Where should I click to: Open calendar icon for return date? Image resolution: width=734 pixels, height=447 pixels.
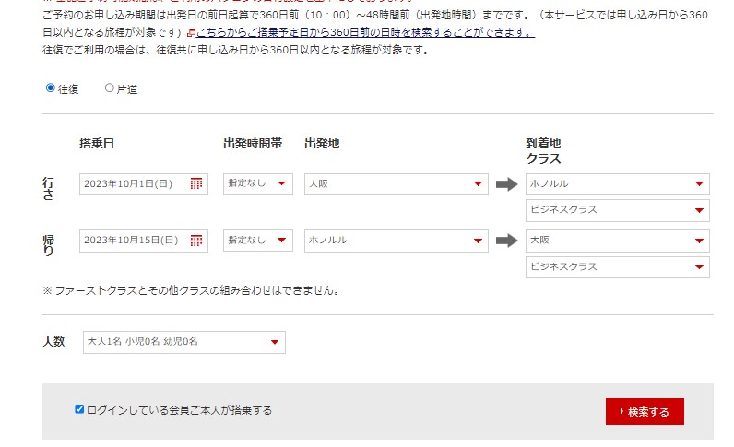[x=196, y=241]
